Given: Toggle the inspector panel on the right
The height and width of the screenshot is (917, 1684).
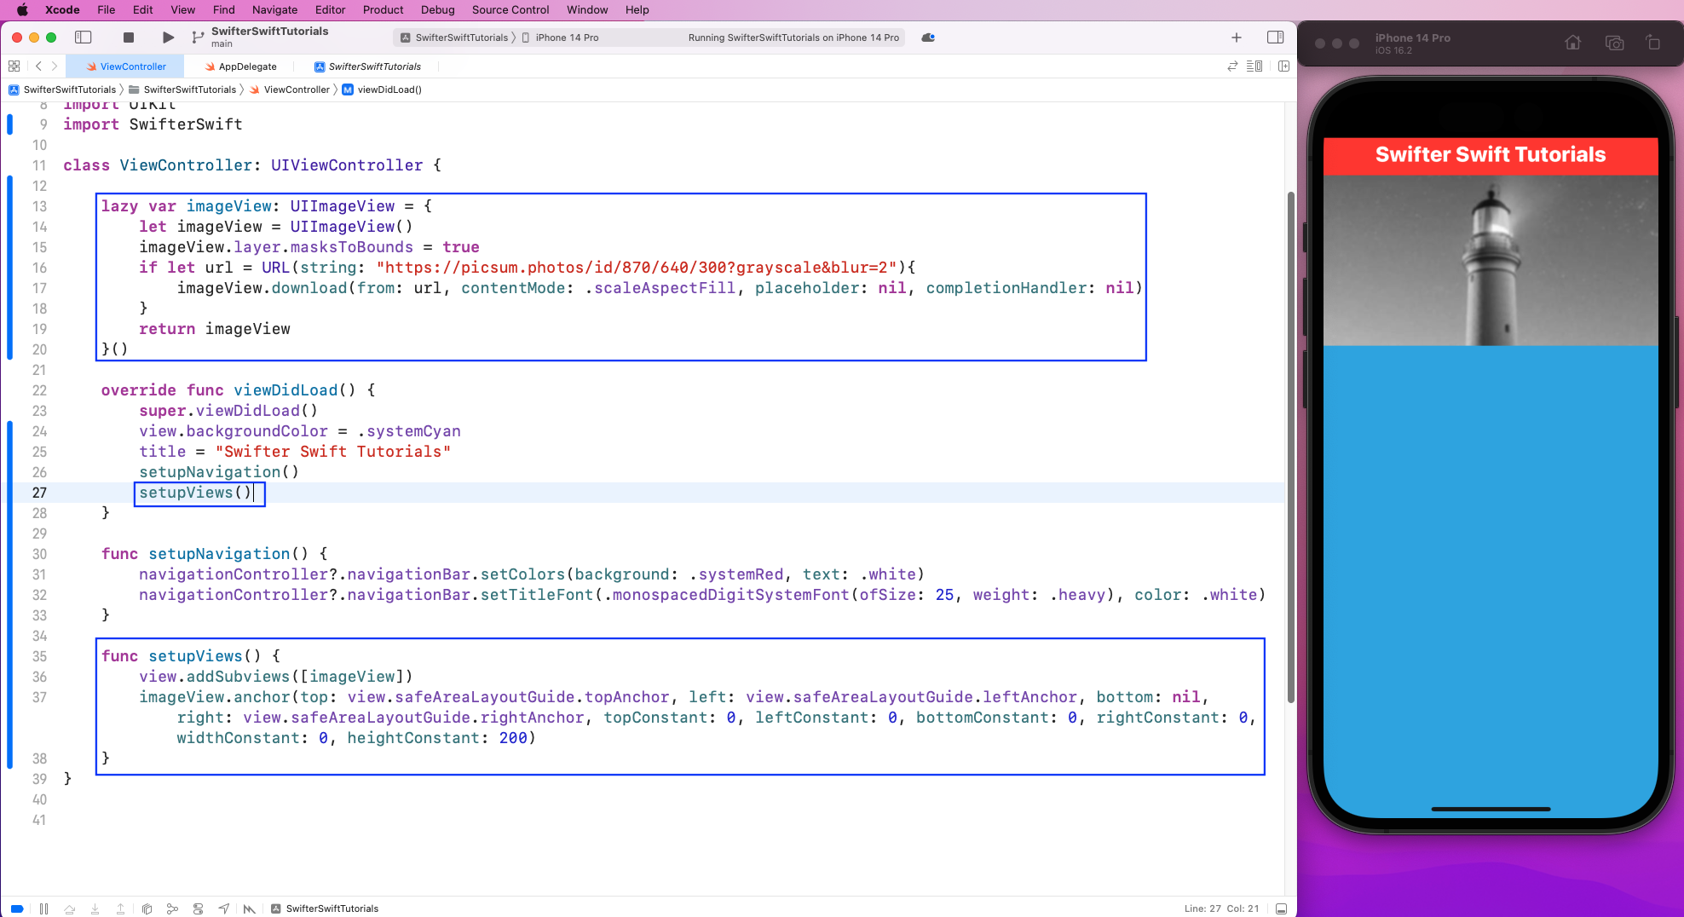Looking at the screenshot, I should [x=1275, y=37].
